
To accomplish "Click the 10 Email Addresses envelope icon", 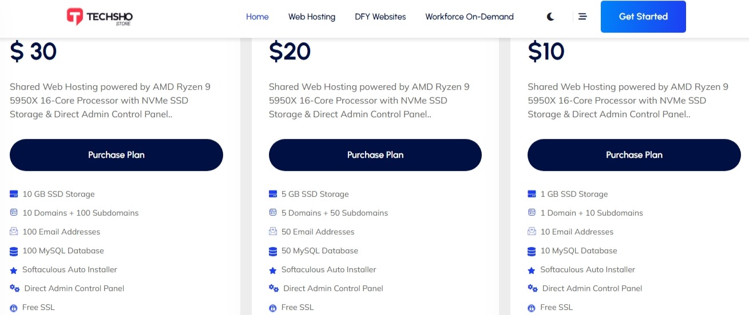I will 532,232.
